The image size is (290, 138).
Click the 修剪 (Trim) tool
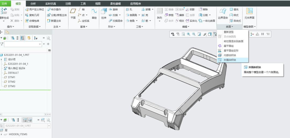(x=169, y=15)
